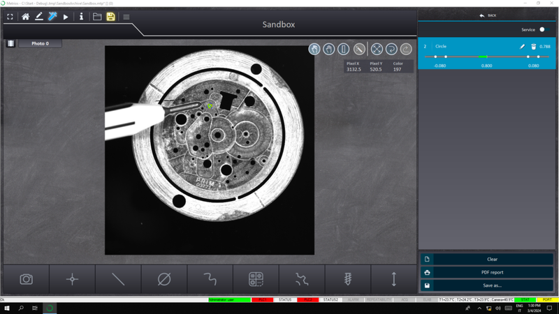Viewport: 559px width, 314px height.
Task: Click the green STAT indicator
Action: [x=525, y=300]
